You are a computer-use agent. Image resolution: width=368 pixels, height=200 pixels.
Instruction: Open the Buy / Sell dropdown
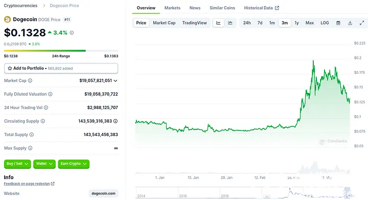coord(17,164)
